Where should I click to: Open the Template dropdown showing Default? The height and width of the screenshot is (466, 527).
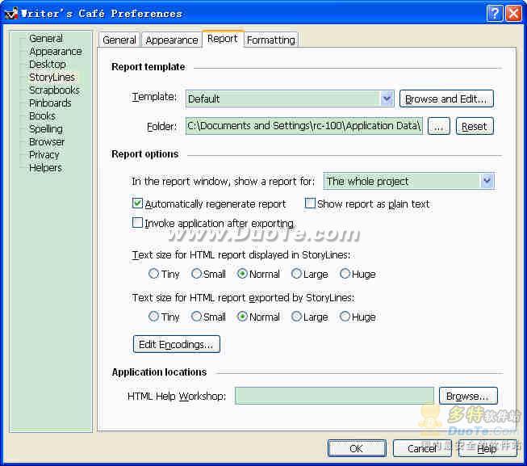click(x=290, y=99)
